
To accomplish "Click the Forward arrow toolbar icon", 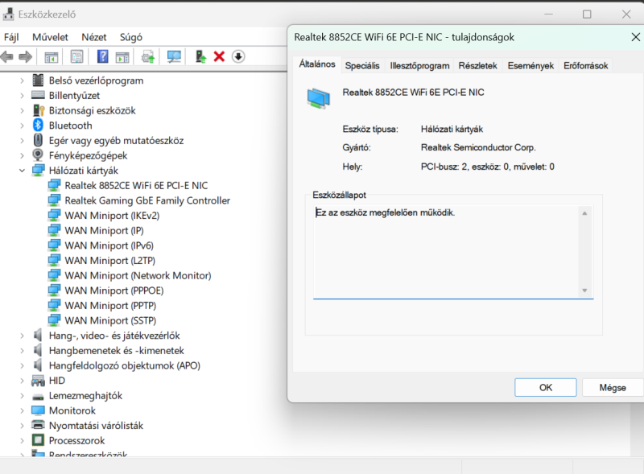I will click(26, 56).
